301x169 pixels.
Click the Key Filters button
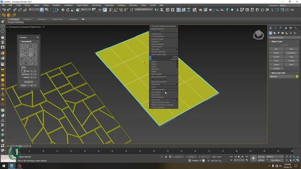276,161
